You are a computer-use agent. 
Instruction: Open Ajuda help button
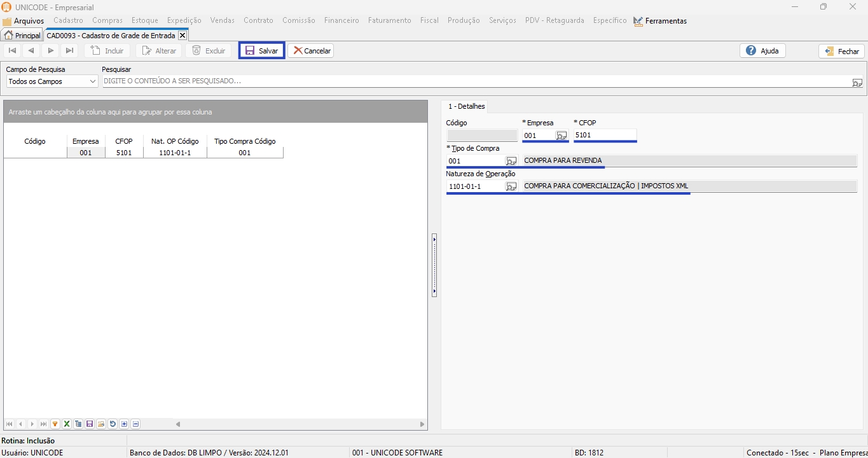click(762, 51)
